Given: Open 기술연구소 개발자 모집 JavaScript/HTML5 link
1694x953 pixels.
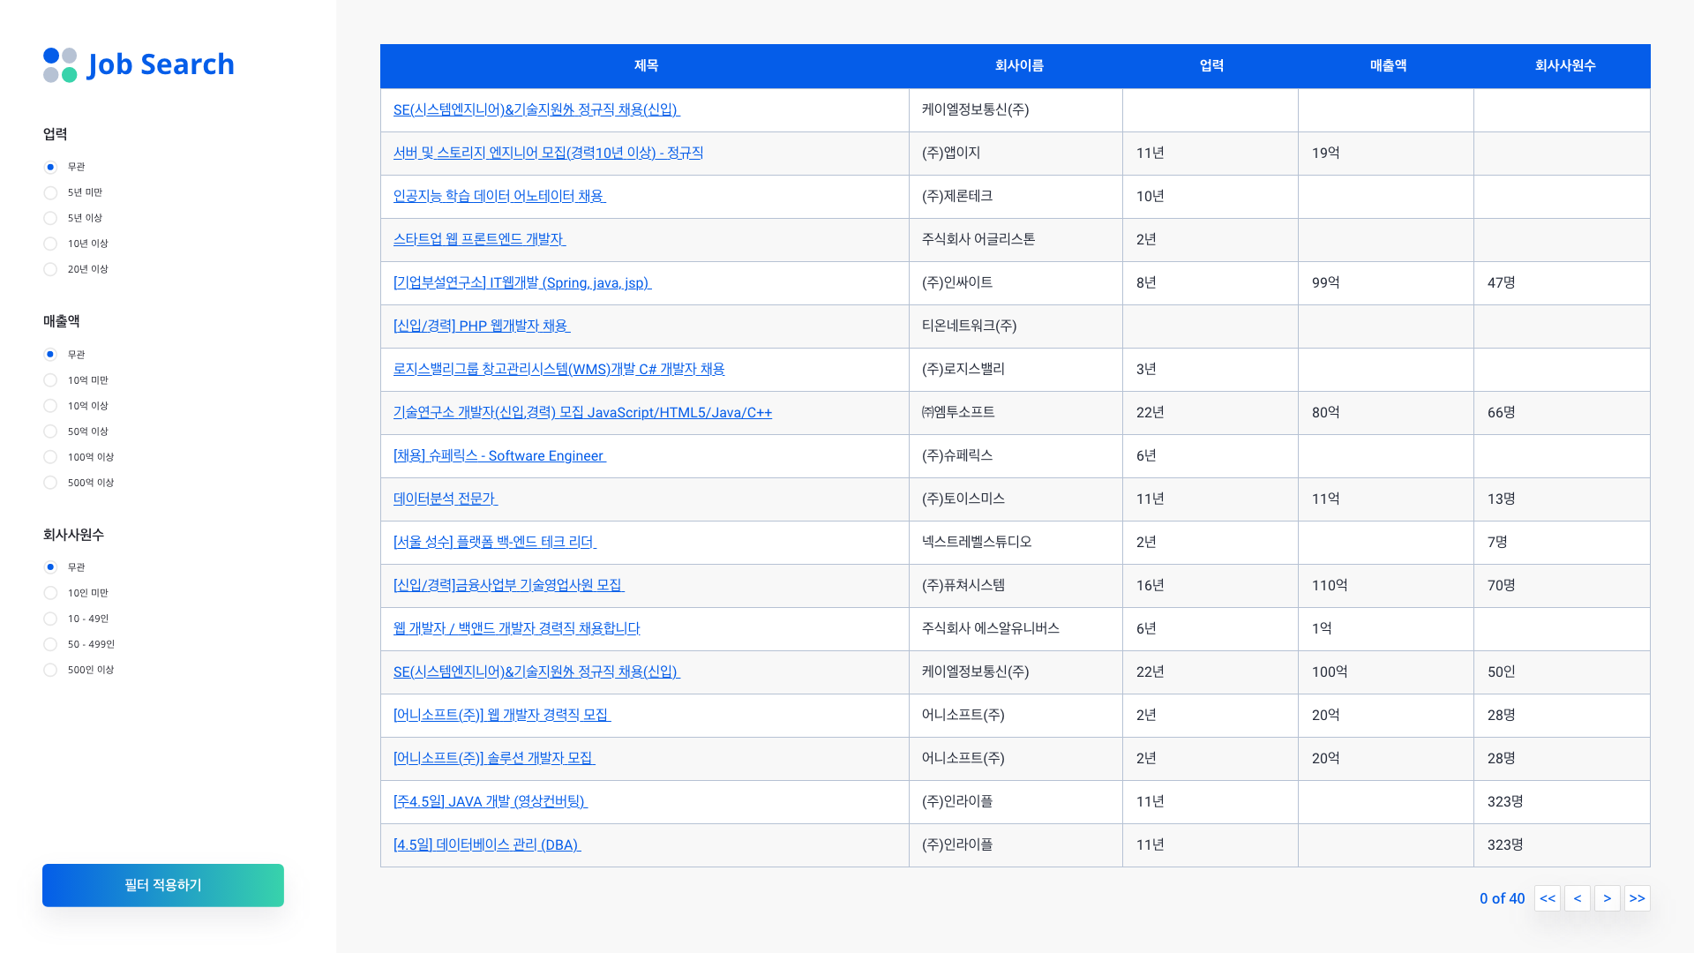Looking at the screenshot, I should tap(582, 412).
